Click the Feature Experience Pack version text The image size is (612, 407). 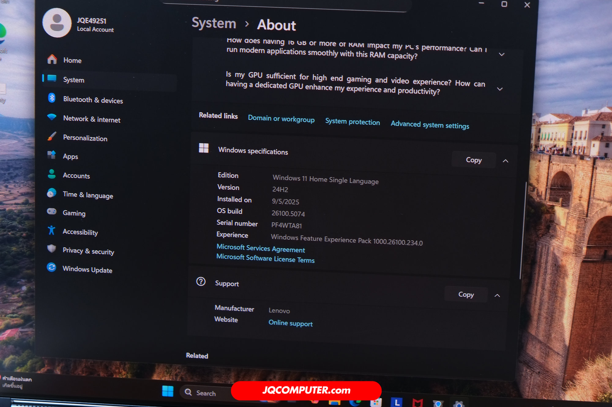(x=347, y=240)
